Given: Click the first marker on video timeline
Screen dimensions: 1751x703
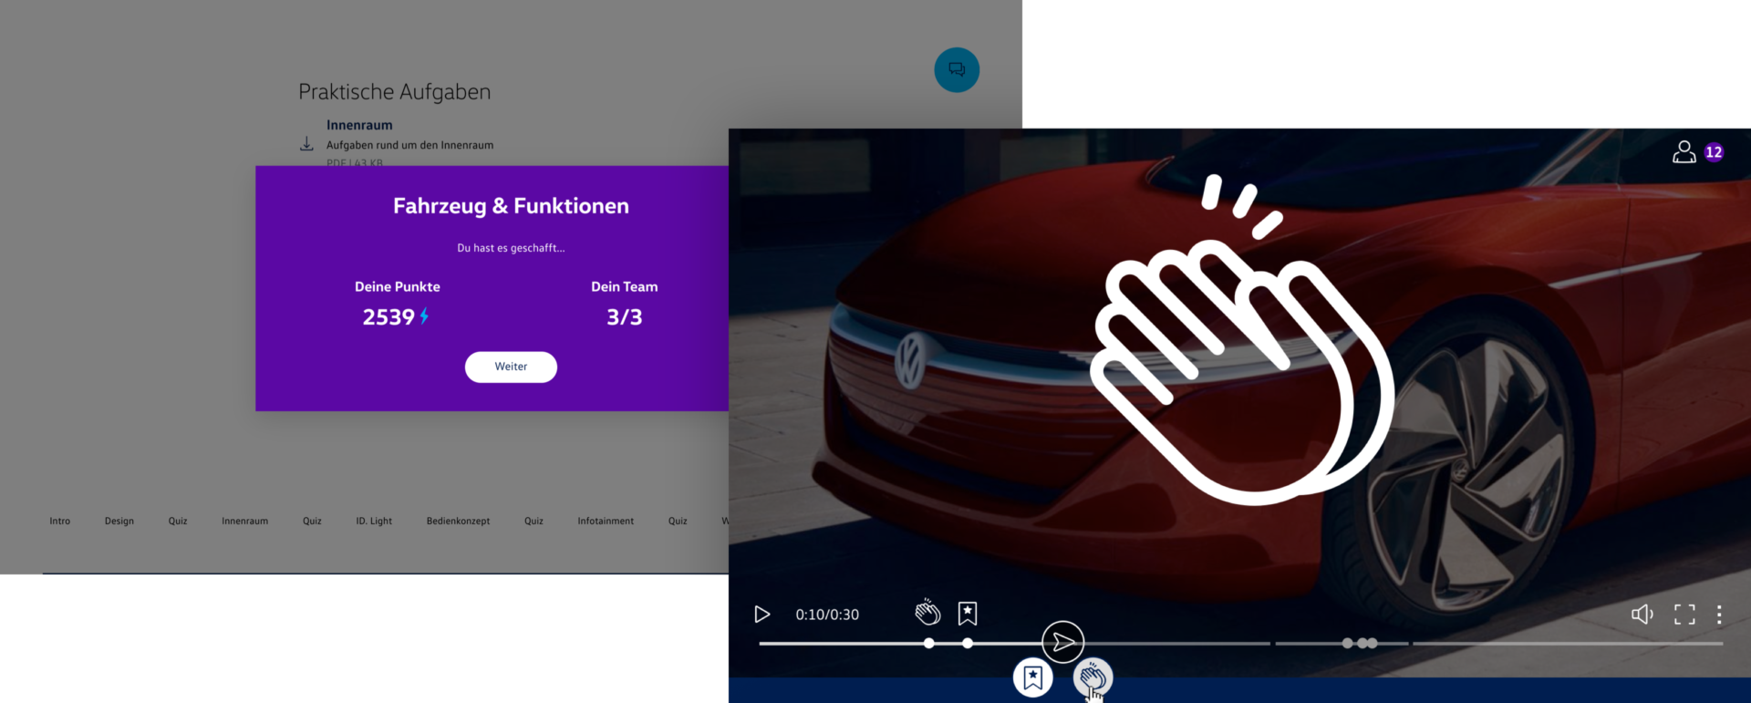Looking at the screenshot, I should [x=928, y=643].
